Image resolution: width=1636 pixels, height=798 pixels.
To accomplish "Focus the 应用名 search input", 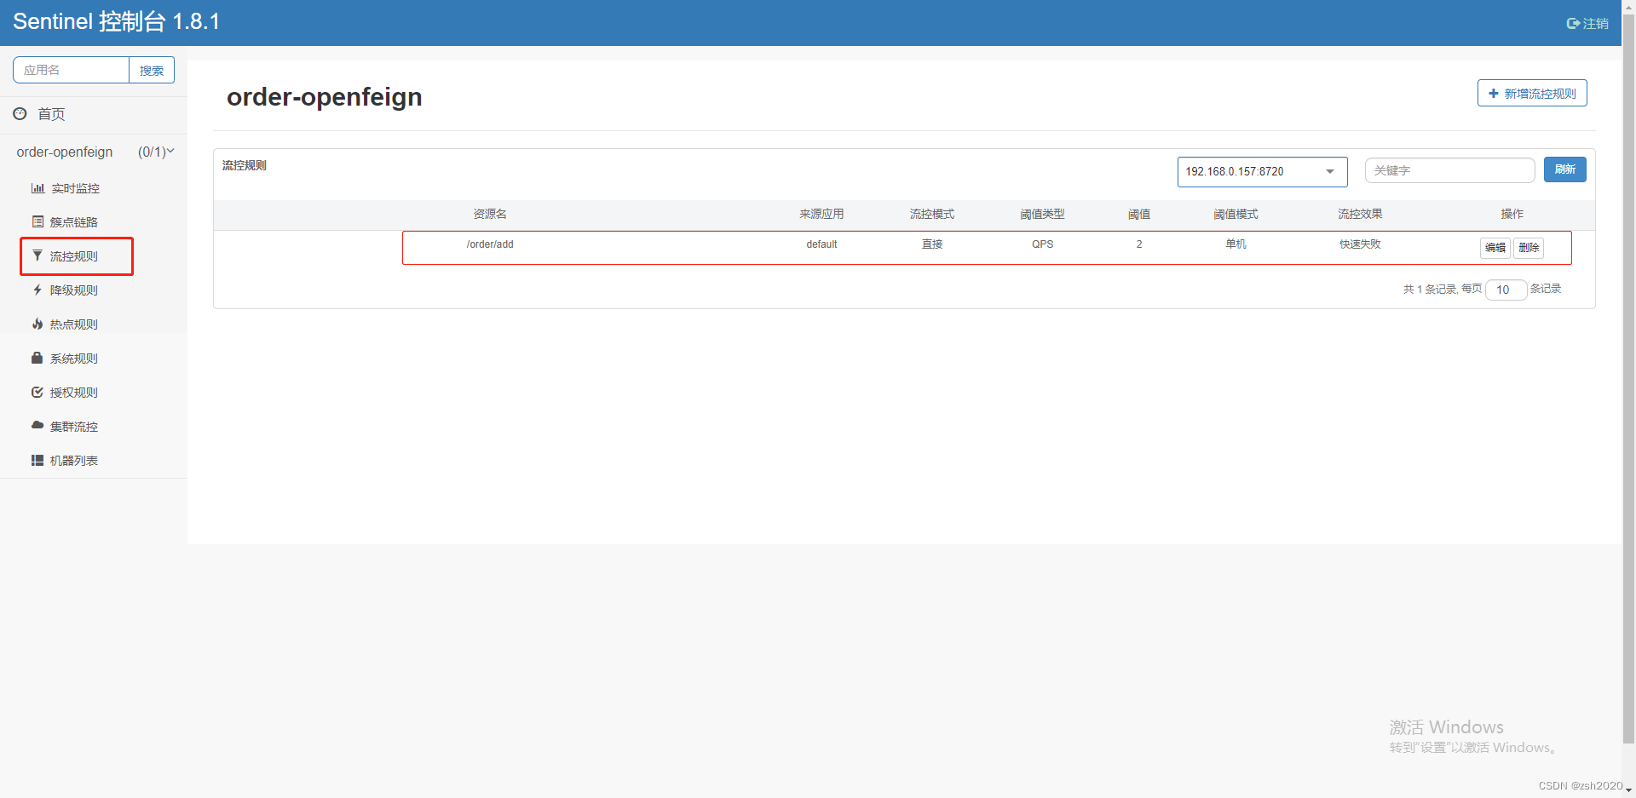I will coord(72,70).
